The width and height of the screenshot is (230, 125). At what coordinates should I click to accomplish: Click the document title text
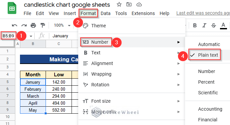coord(67,5)
